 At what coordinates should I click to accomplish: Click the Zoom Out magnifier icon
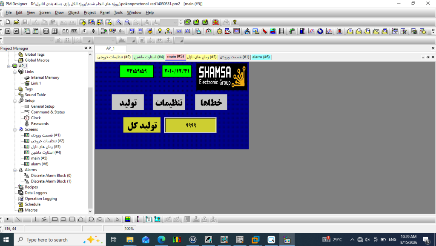click(x=128, y=22)
